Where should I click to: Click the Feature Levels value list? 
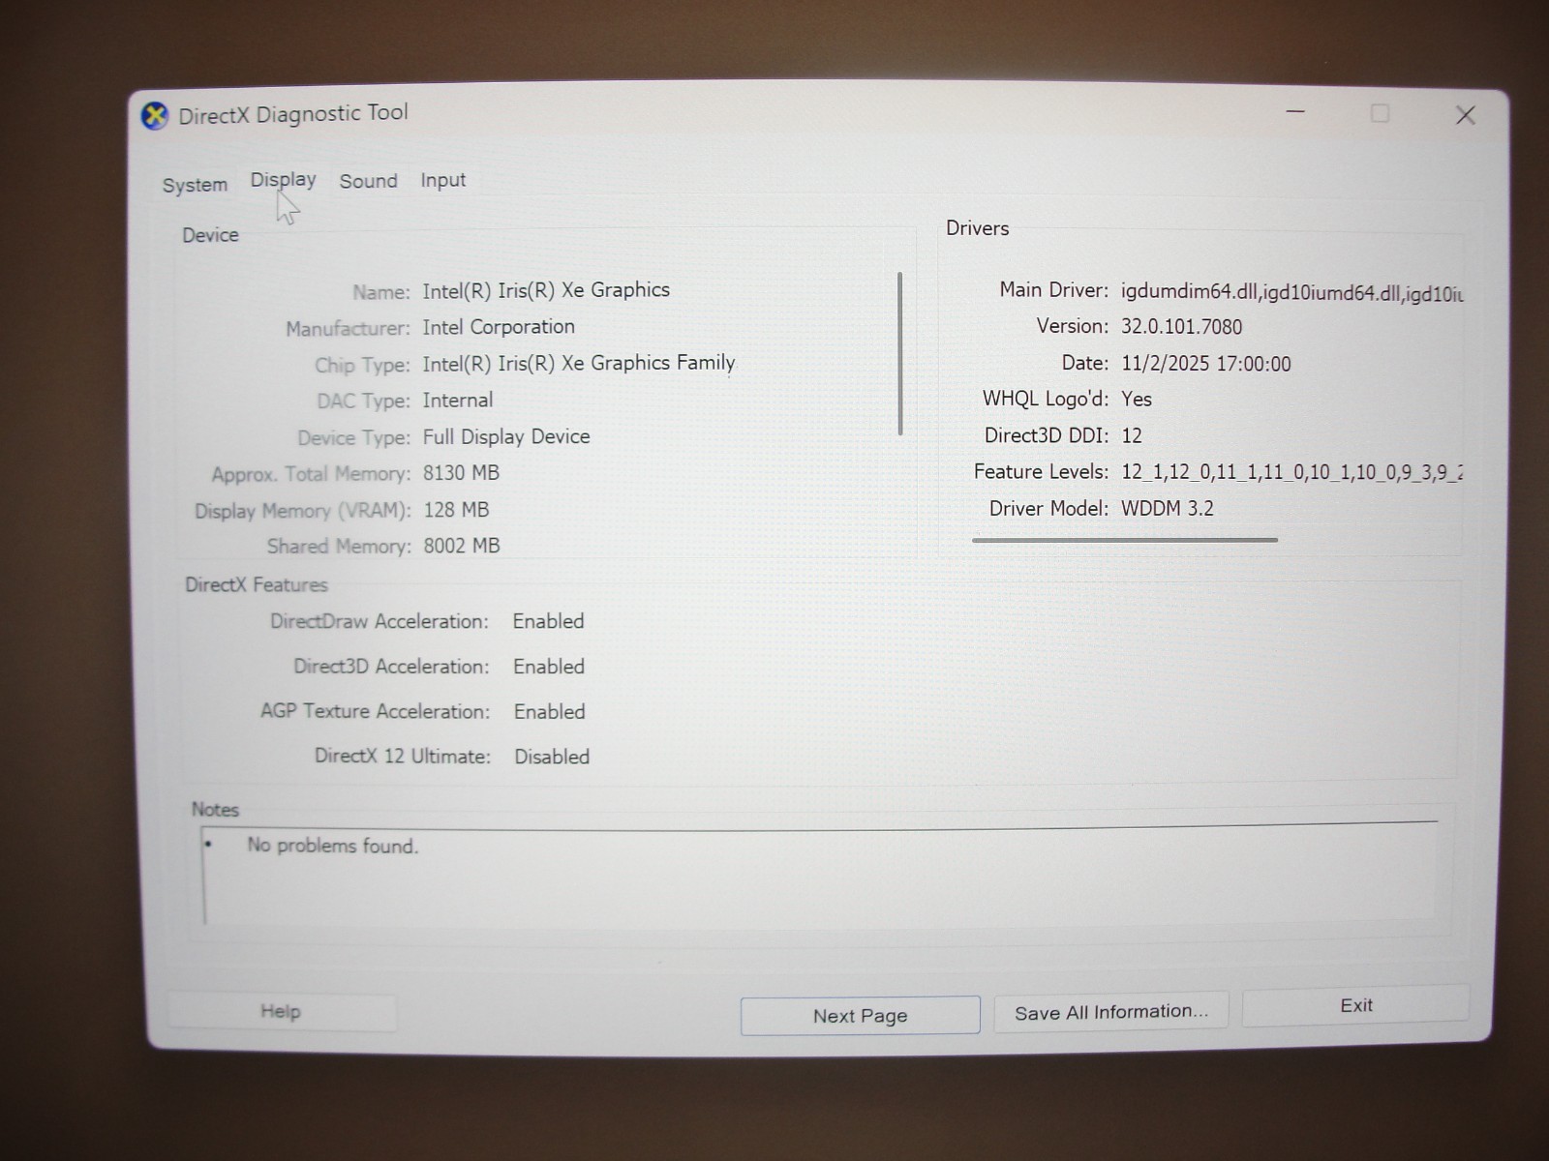tap(1291, 472)
